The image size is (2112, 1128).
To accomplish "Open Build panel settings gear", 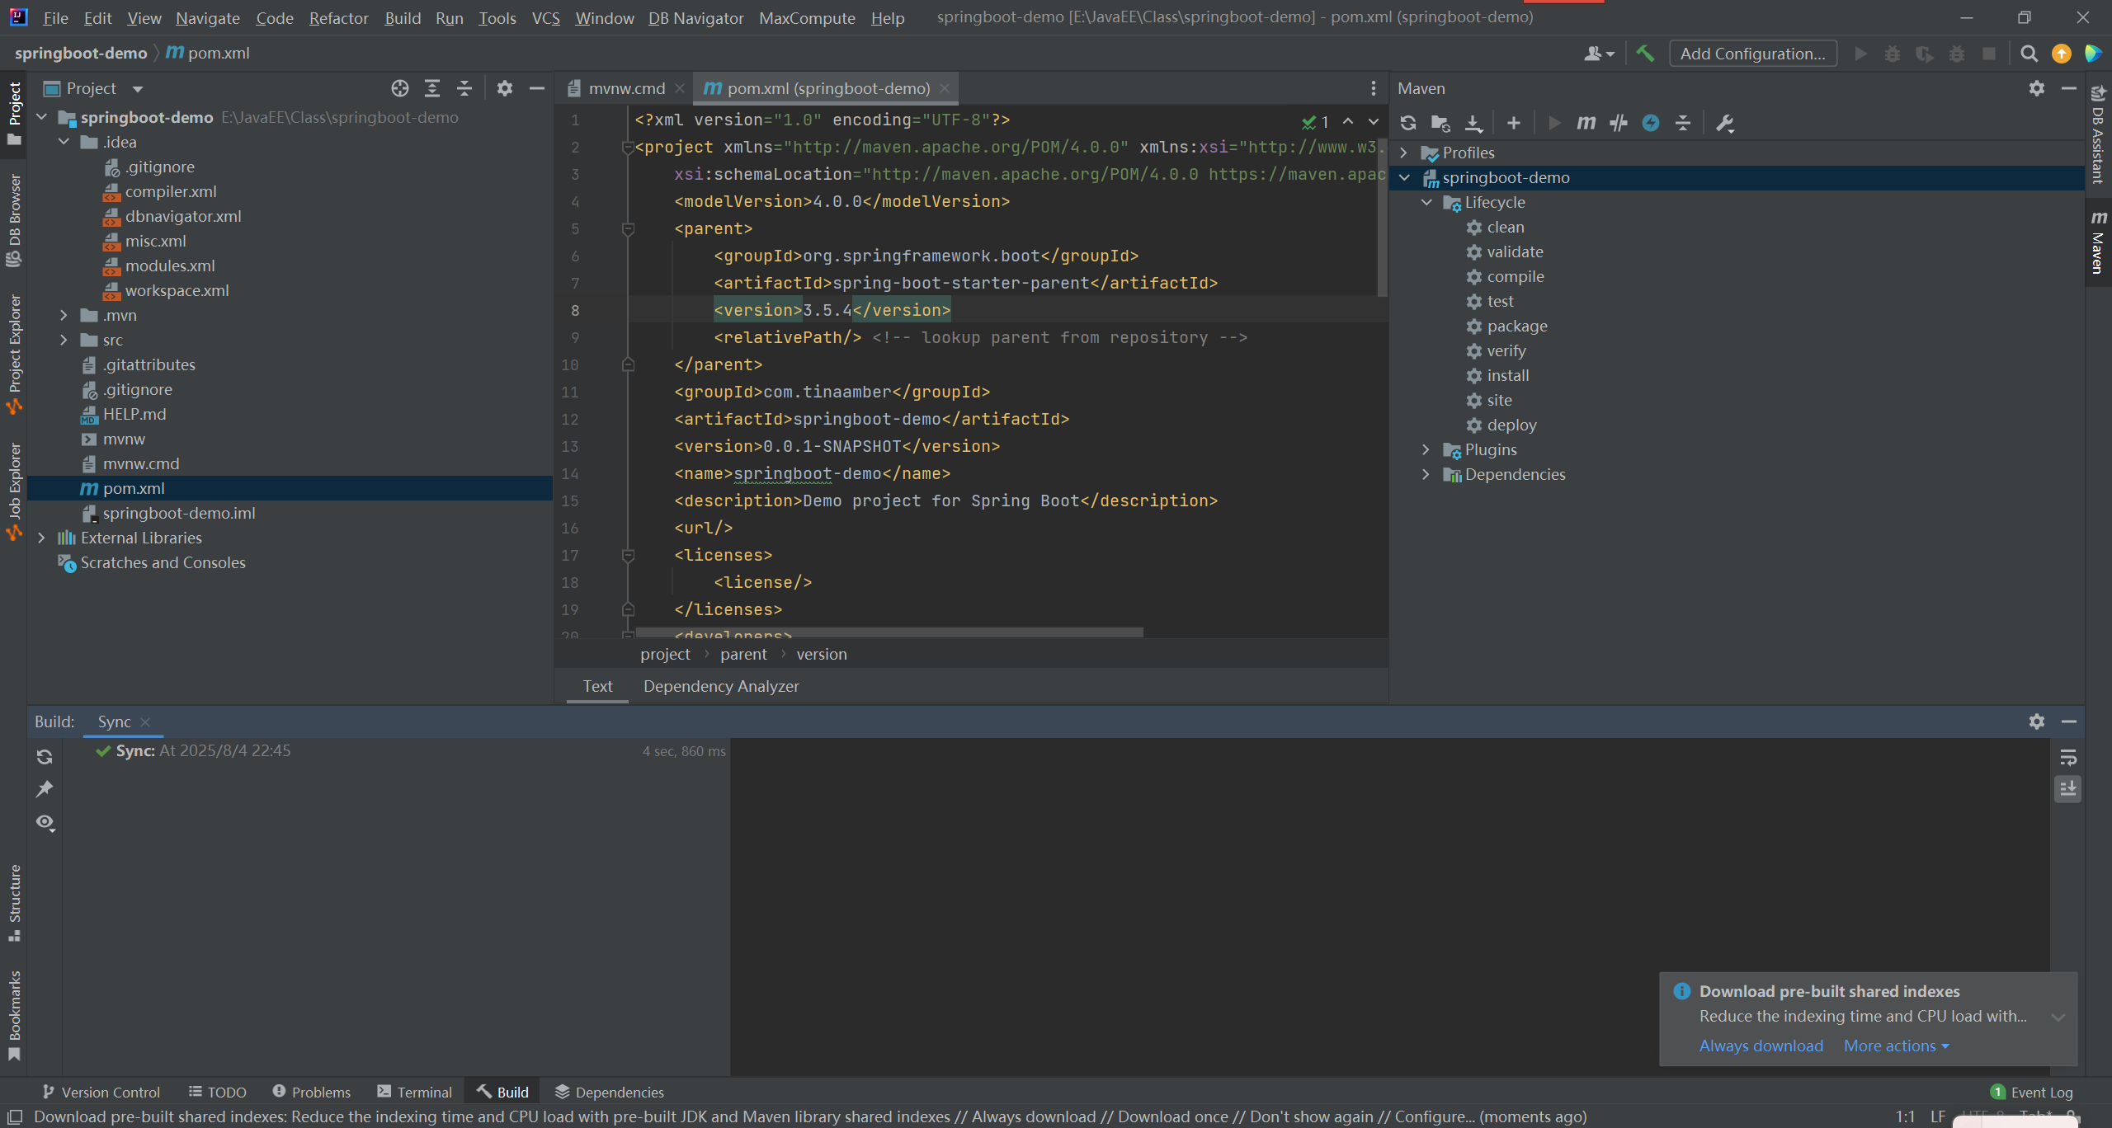I will (2037, 721).
